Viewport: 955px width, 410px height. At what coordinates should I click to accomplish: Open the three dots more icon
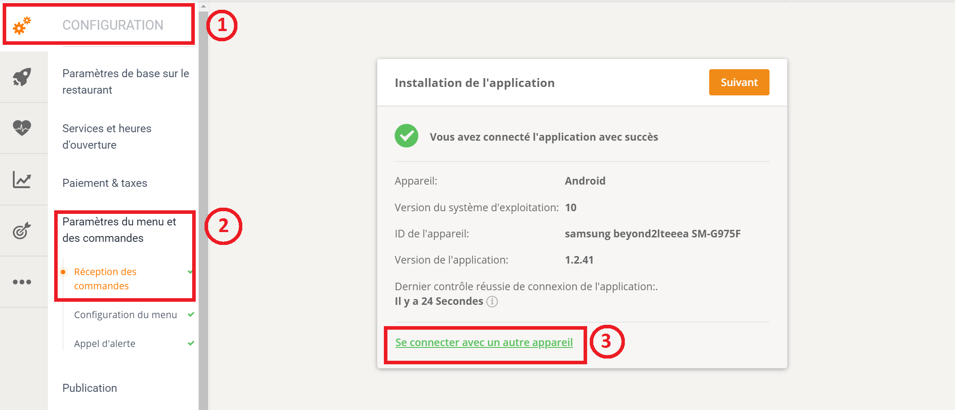coord(22,282)
